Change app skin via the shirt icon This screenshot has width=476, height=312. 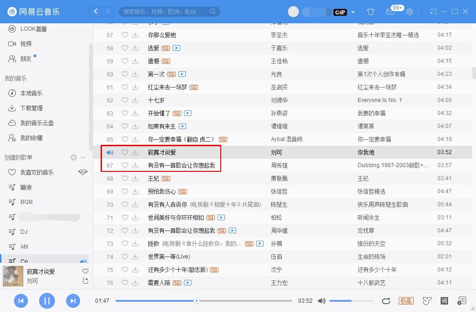point(370,12)
